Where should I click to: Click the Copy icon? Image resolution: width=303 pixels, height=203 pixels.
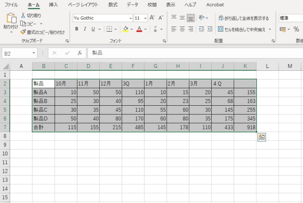pyautogui.click(x=23, y=24)
